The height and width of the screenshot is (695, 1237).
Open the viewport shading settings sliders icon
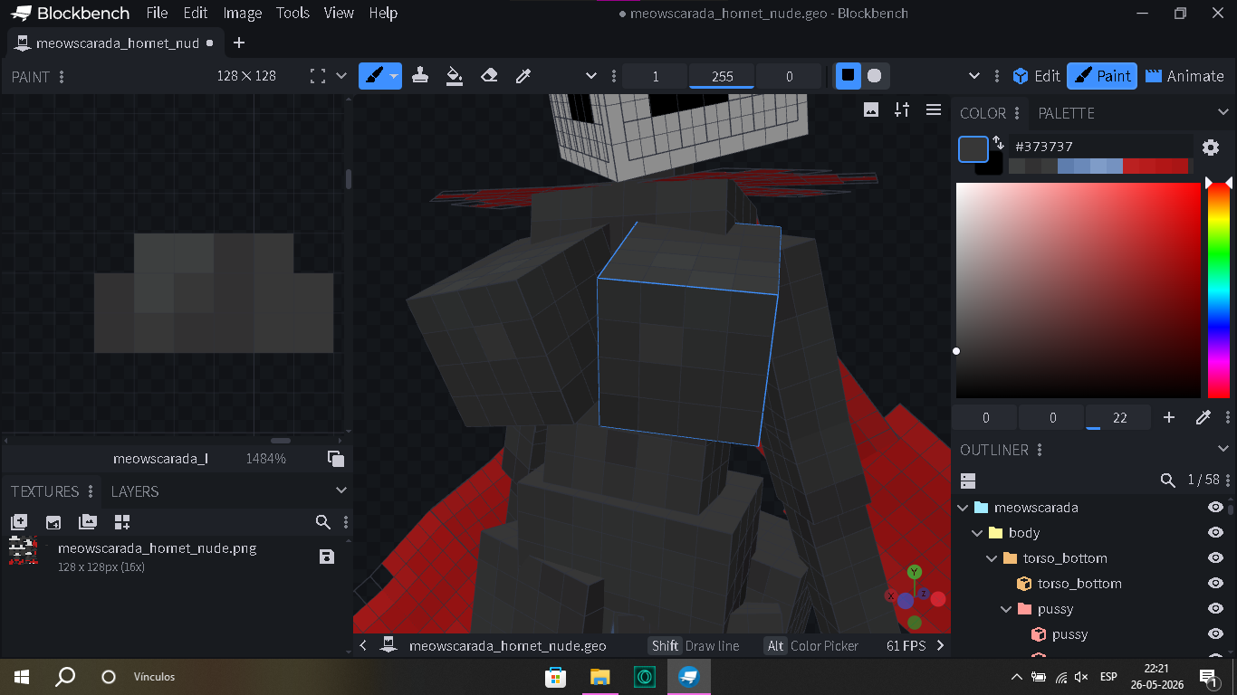[902, 109]
